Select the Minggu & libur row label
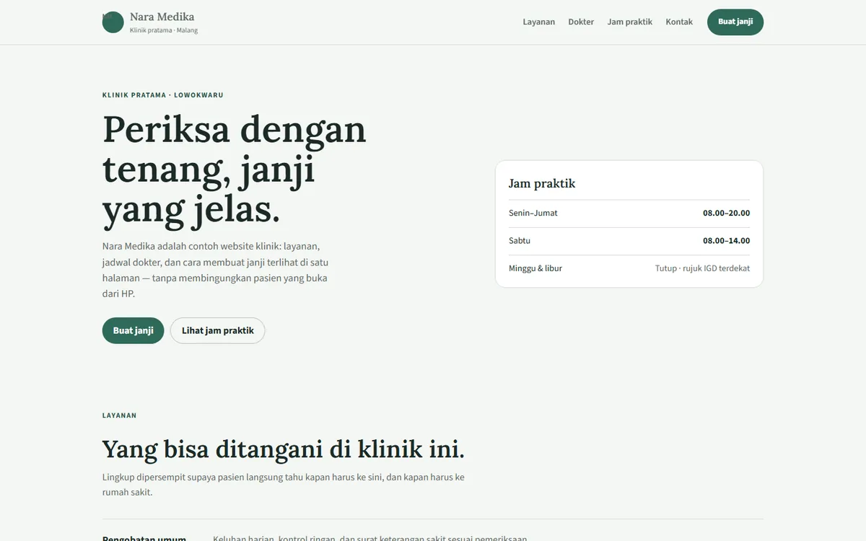Image resolution: width=866 pixels, height=541 pixels. [x=535, y=268]
